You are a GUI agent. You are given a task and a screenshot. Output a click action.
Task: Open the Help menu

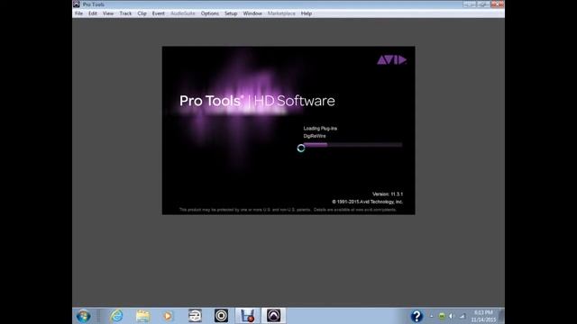[x=307, y=13]
